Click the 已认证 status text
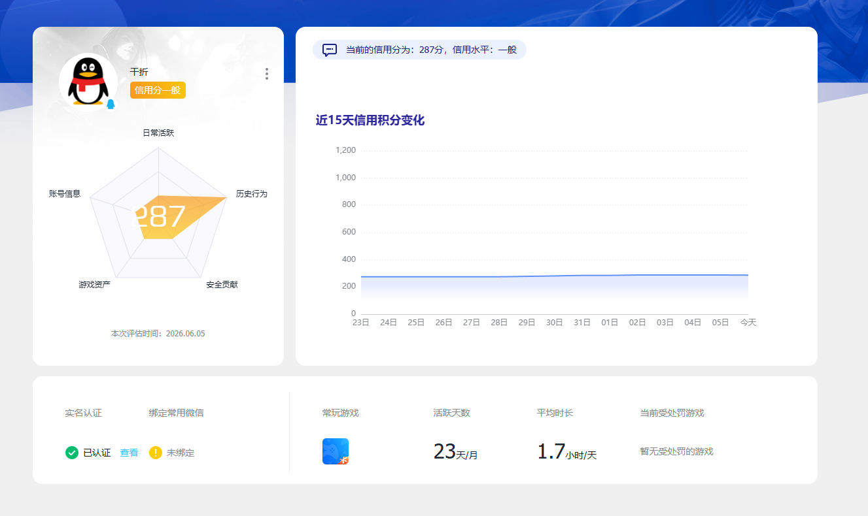The height and width of the screenshot is (516, 868). [x=97, y=453]
